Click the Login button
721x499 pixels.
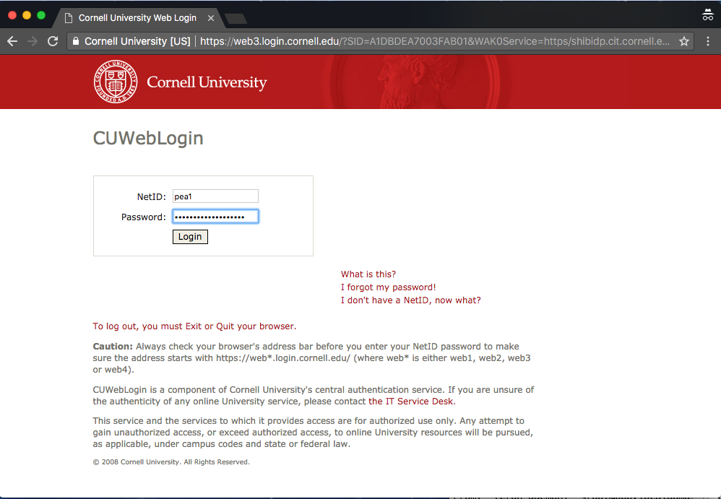(190, 237)
